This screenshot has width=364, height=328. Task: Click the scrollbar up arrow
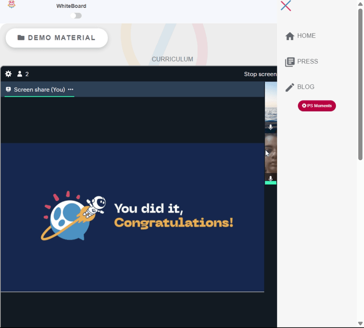[x=360, y=4]
